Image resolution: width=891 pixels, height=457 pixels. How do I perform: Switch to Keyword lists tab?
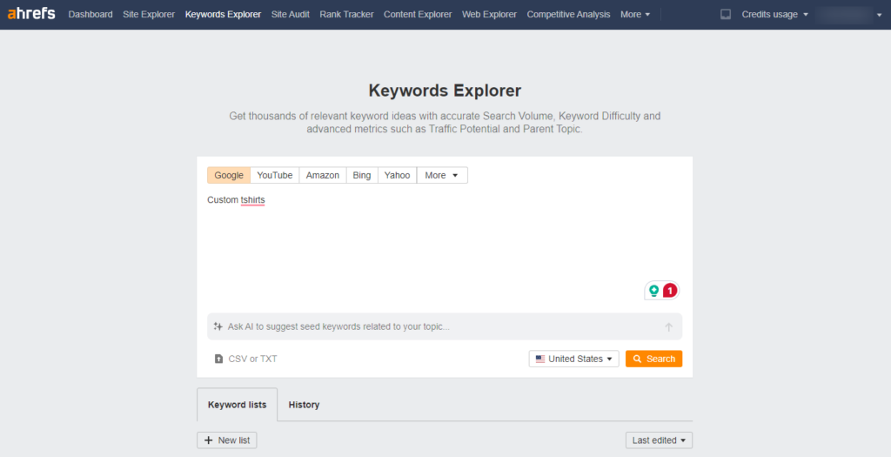[x=237, y=405]
